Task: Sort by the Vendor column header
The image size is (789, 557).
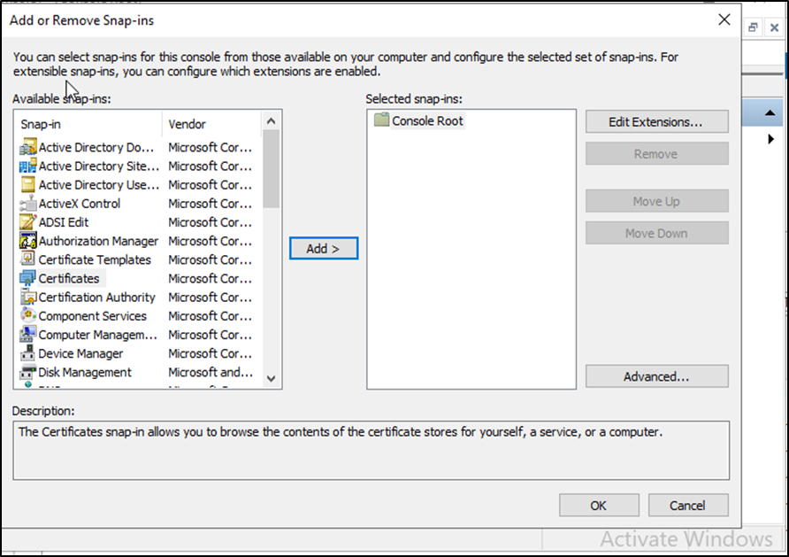Action: coord(212,124)
